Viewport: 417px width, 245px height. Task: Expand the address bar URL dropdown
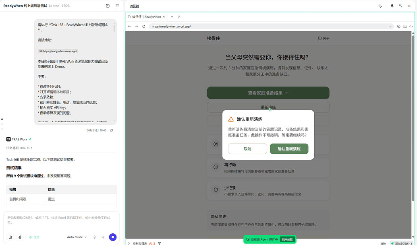tap(390, 26)
